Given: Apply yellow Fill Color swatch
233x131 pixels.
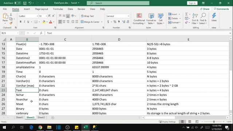Looking at the screenshot, I should click(x=44, y=22).
